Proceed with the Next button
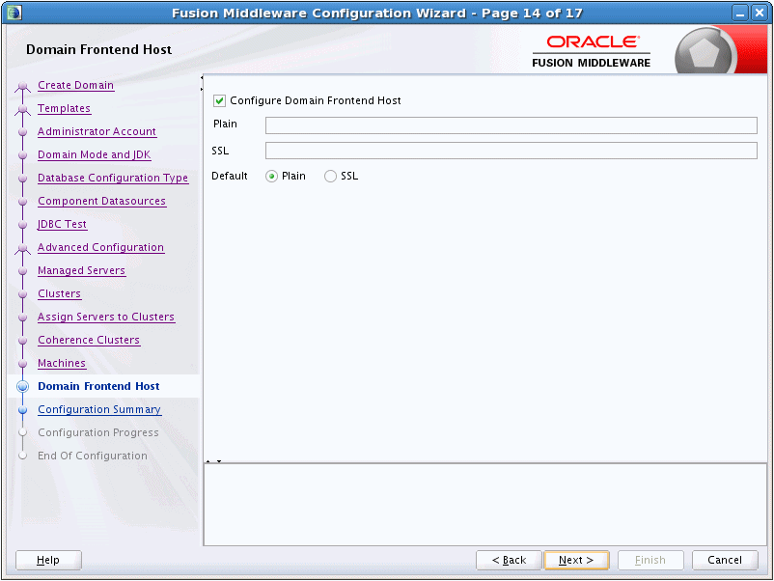Image resolution: width=774 pixels, height=581 pixels. coord(576,560)
